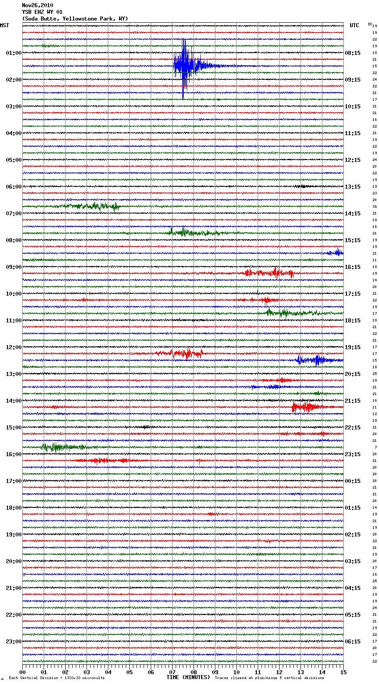Select station code "YSB EHZ WY 01"

(x=42, y=12)
